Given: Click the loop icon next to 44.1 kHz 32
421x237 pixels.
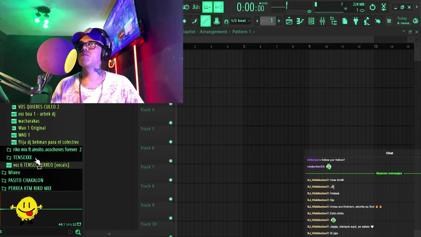Looking at the screenshot, I should click(x=79, y=224).
